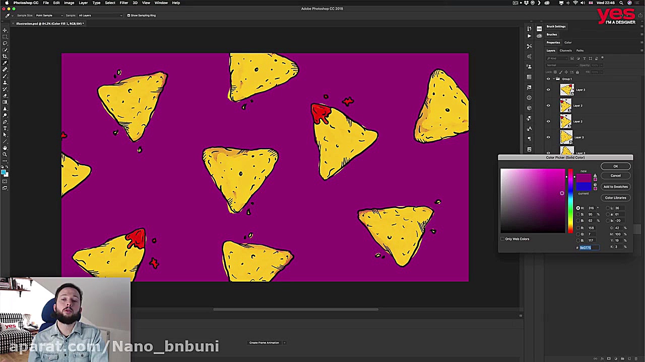This screenshot has width=645, height=362.
Task: Toggle the Show Sampling Ring checkbox
Action: click(128, 15)
